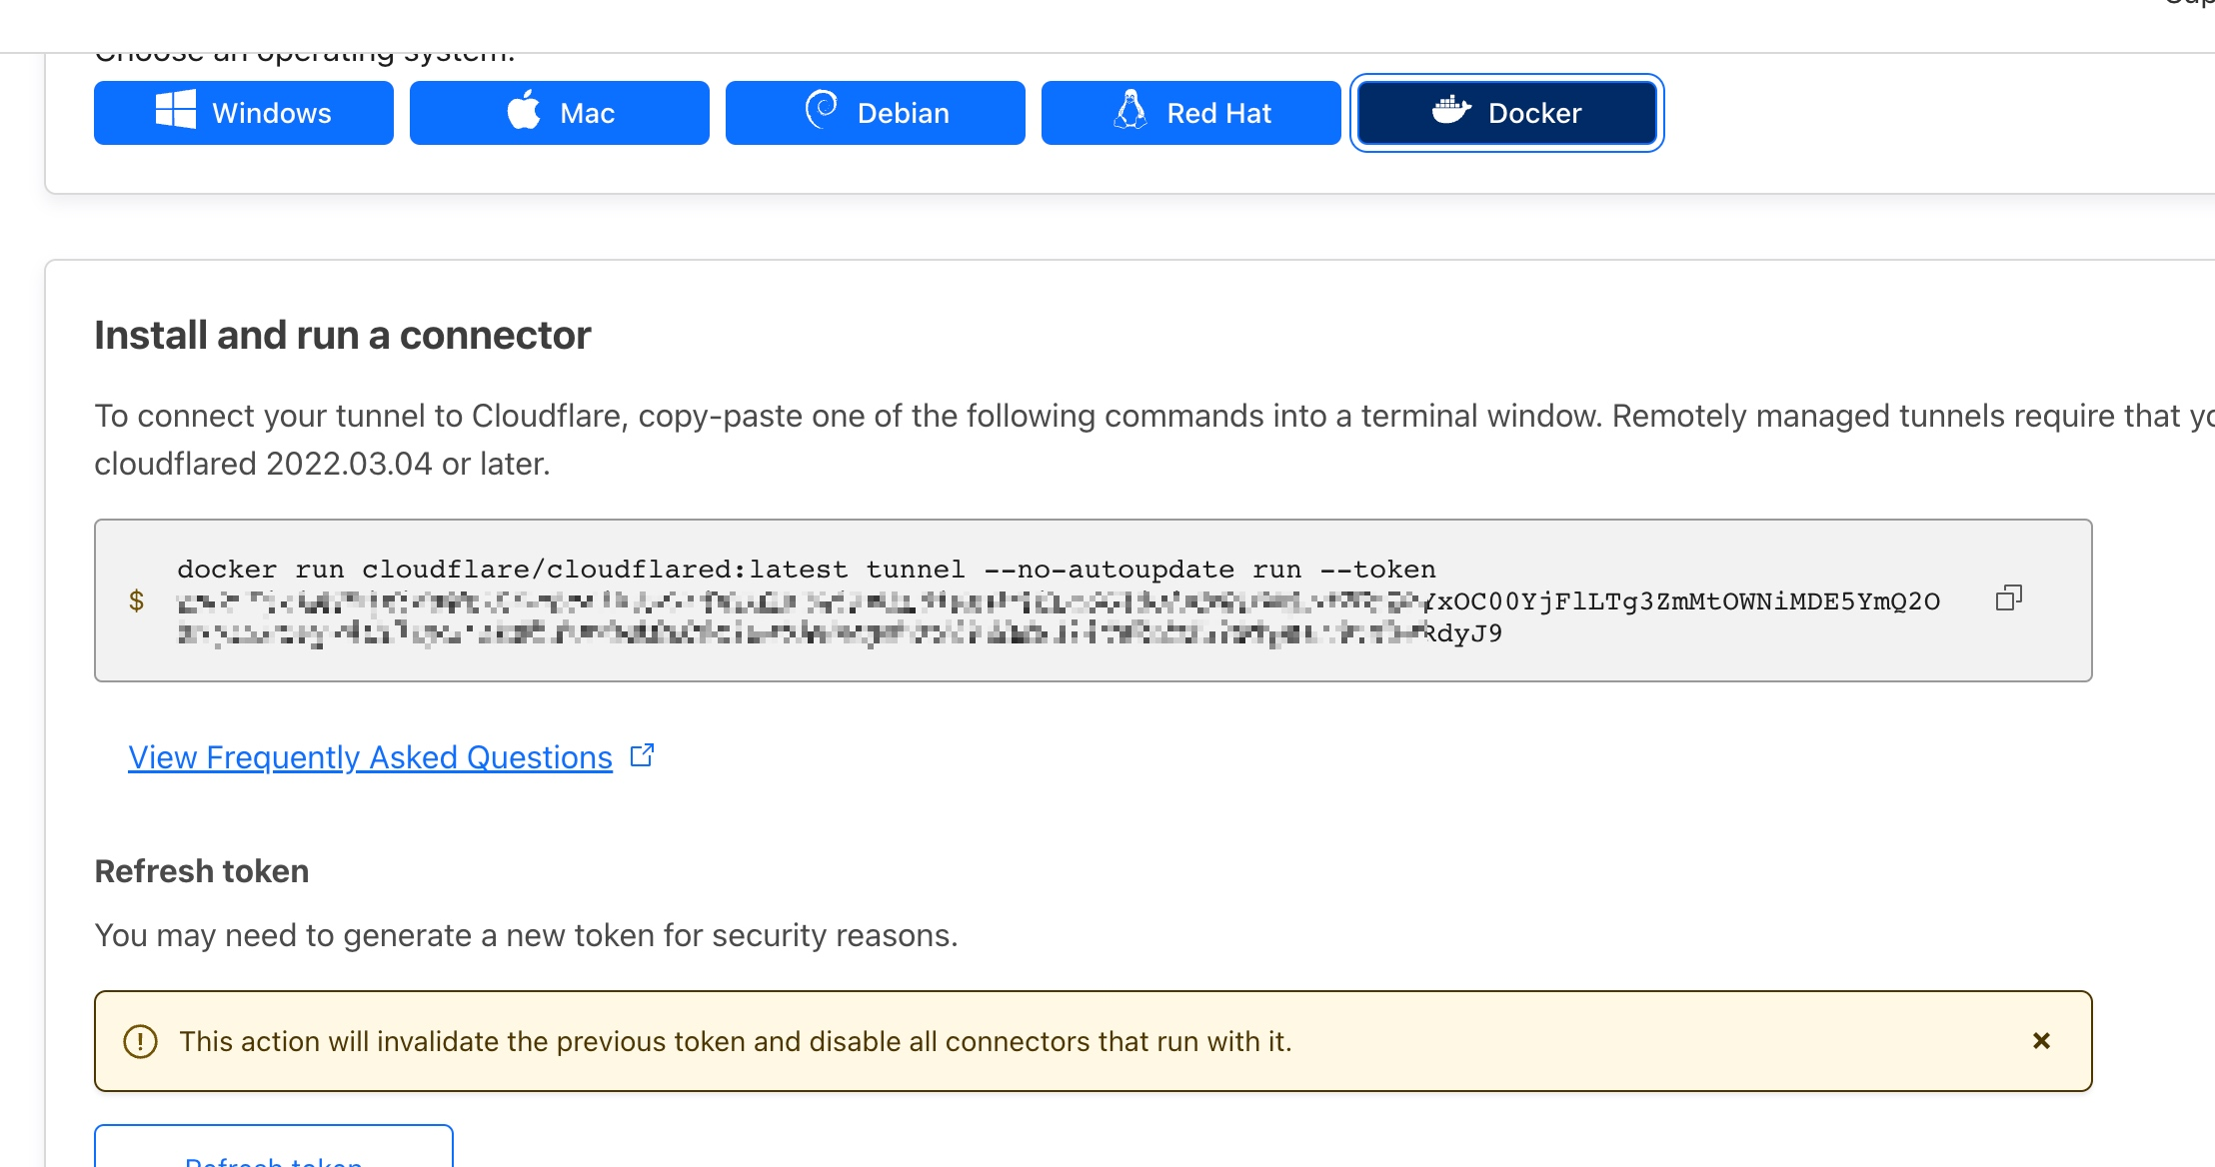Click the Install and run a connector heading

(343, 336)
